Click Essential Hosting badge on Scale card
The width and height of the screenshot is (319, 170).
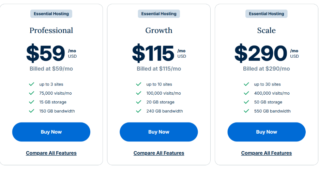(267, 14)
